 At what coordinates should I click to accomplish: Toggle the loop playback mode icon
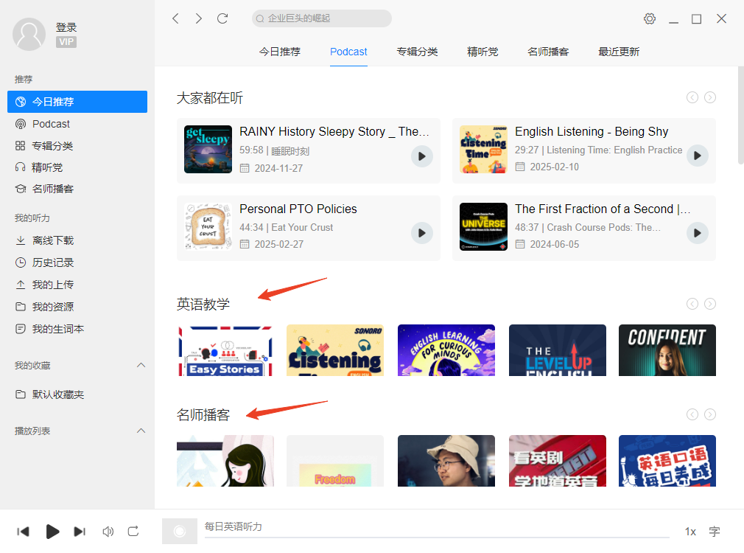[133, 531]
